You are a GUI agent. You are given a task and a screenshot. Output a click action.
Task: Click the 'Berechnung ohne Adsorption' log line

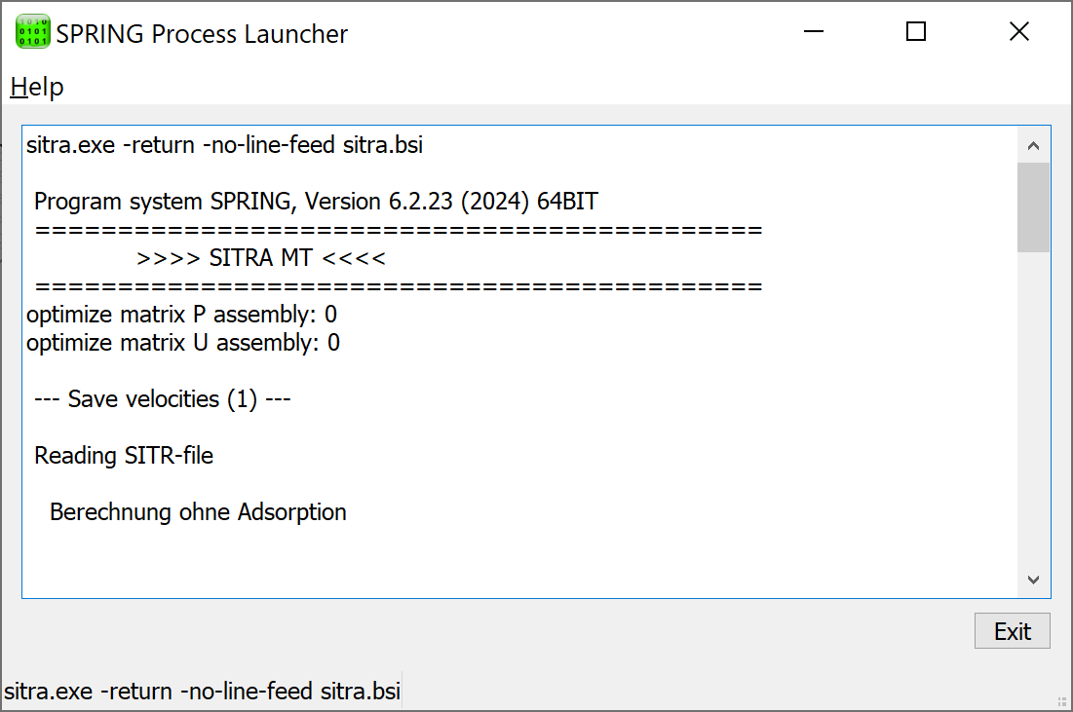[x=198, y=512]
